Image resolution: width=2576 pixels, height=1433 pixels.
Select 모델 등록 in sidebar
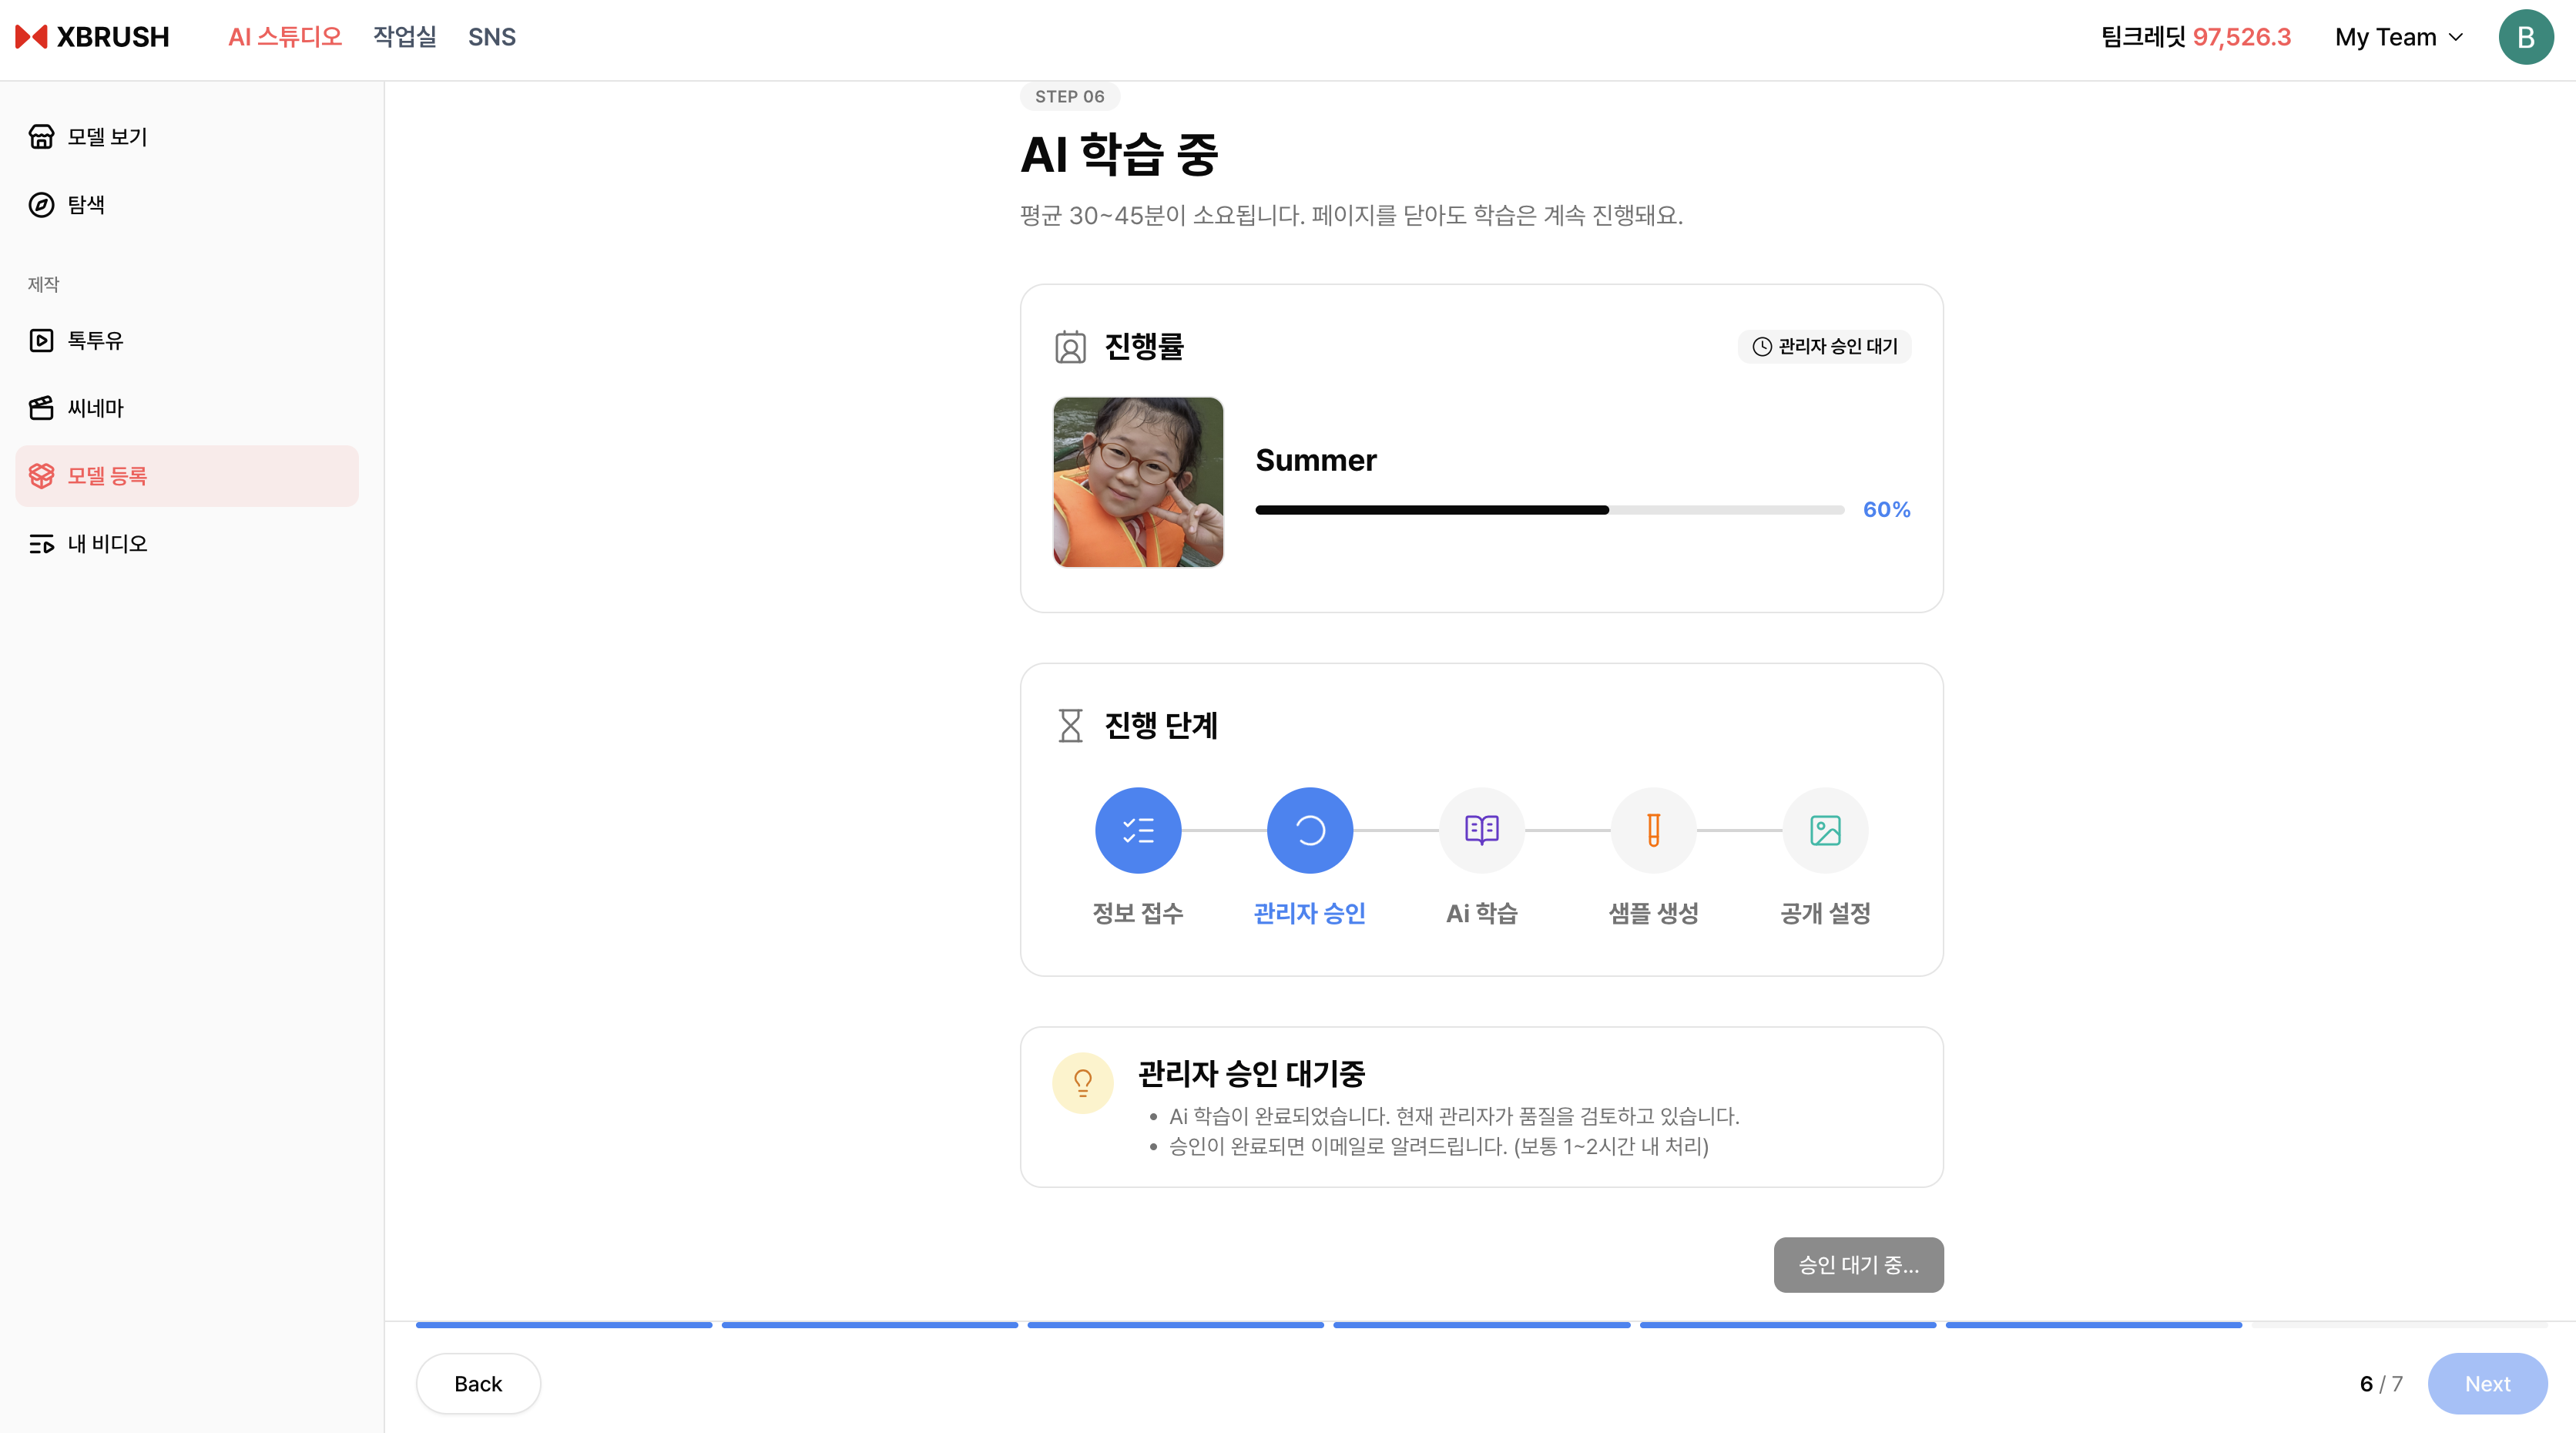(x=187, y=476)
